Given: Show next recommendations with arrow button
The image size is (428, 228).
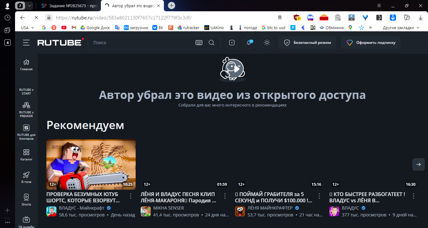Looking at the screenshot, I should pyautogui.click(x=419, y=164).
